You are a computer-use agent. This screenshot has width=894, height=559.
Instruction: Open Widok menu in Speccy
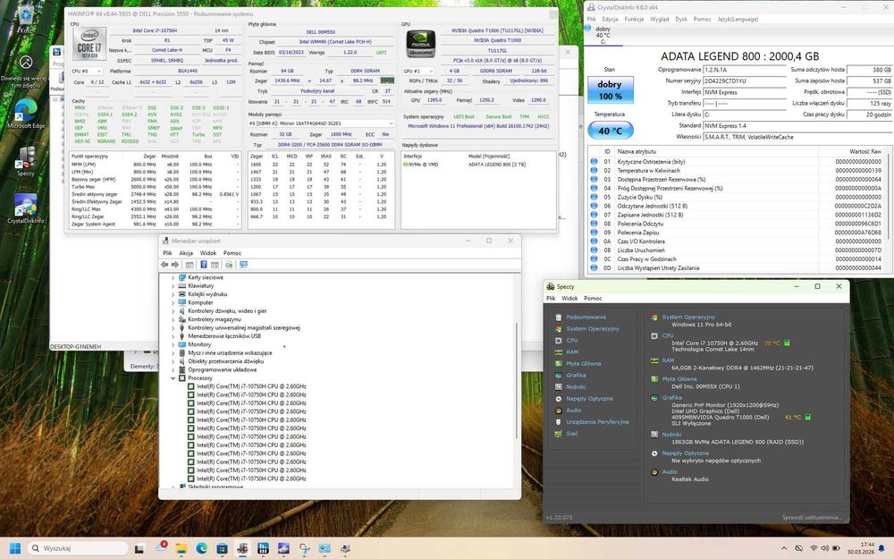(x=569, y=299)
